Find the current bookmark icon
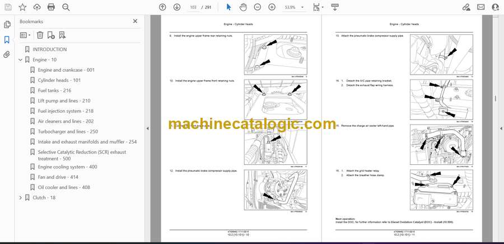Viewport: 504px width, 244px height. tap(62, 35)
